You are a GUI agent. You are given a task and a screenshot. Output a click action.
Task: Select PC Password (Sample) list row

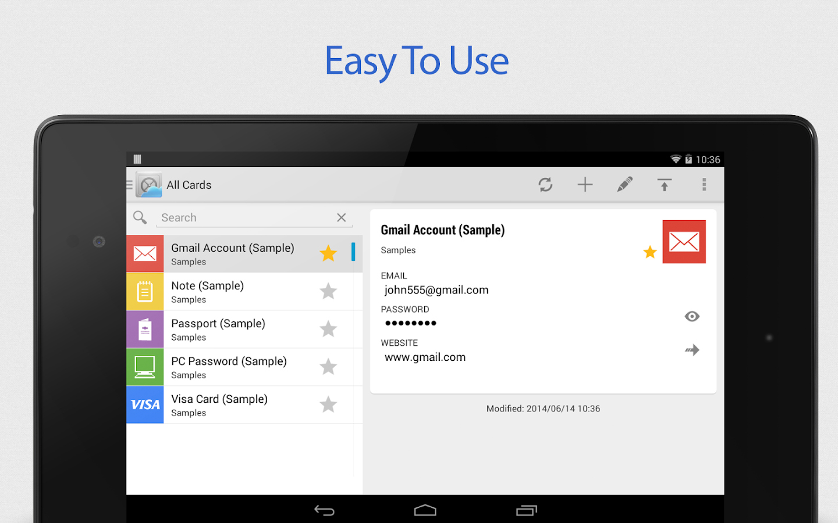(x=244, y=367)
